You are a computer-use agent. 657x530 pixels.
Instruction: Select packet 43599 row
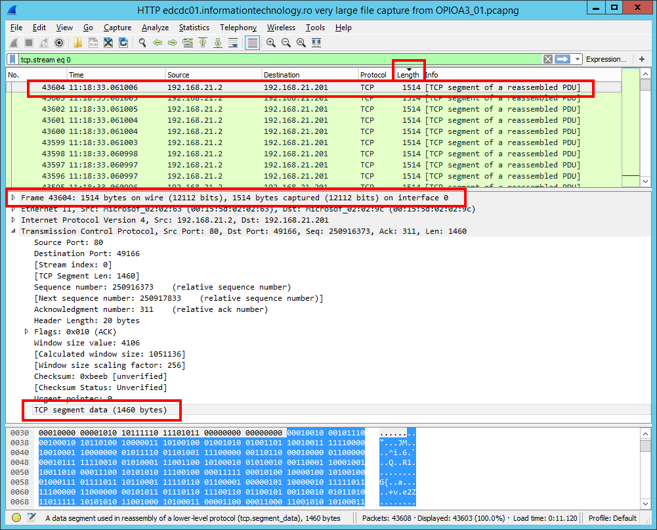(x=314, y=143)
